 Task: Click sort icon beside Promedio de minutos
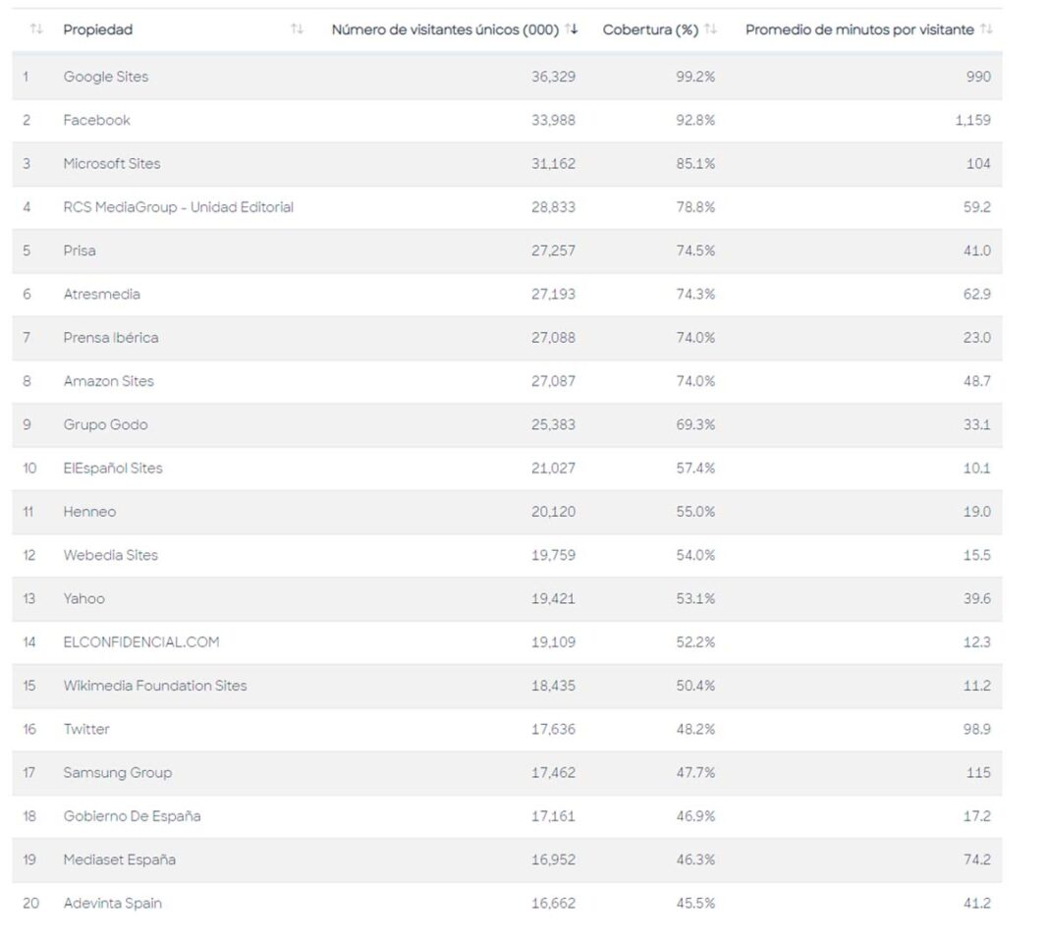point(986,29)
